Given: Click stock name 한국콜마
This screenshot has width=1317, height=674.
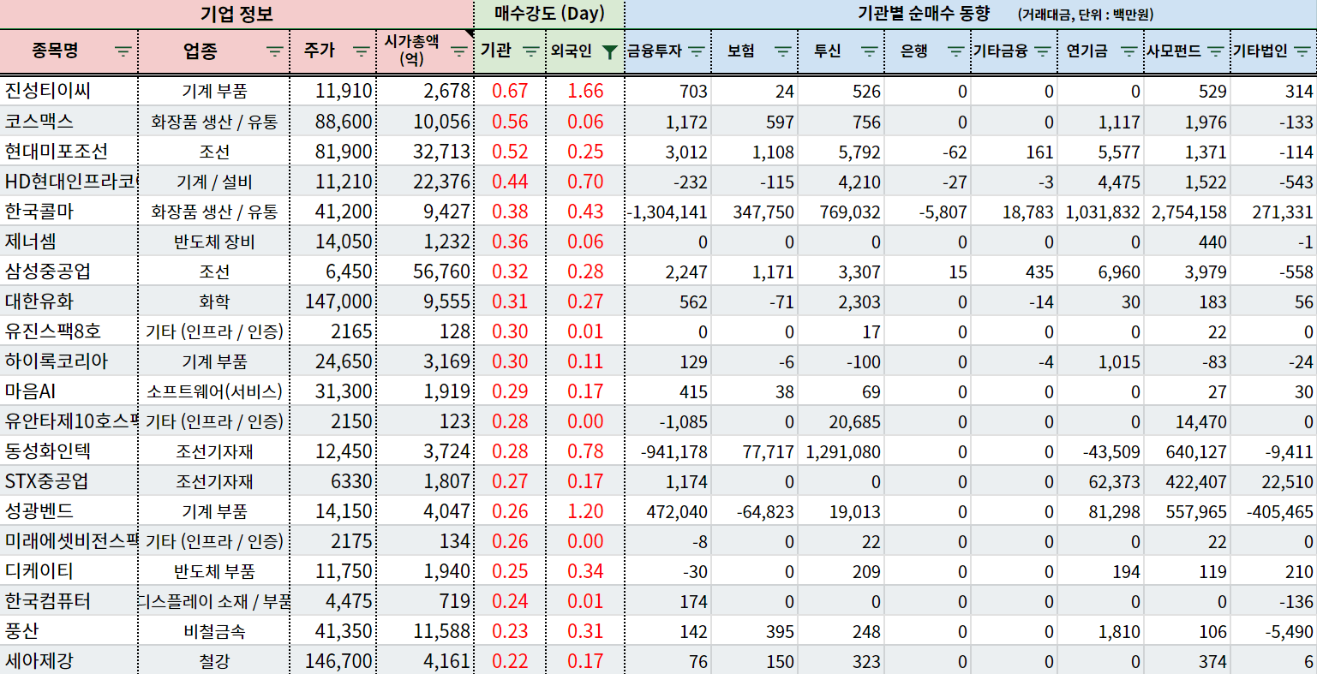Looking at the screenshot, I should click(39, 212).
